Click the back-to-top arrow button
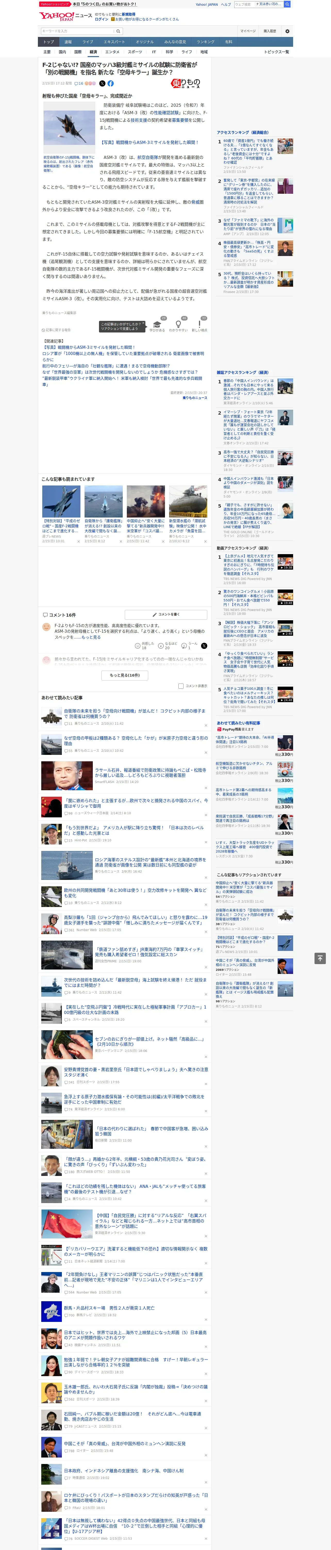 320,958
